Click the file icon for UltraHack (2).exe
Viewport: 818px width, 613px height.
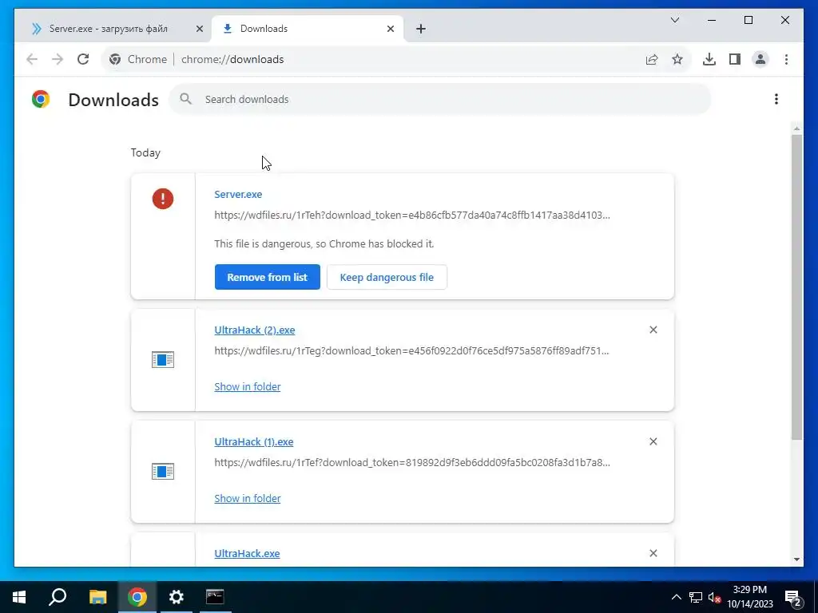click(163, 360)
